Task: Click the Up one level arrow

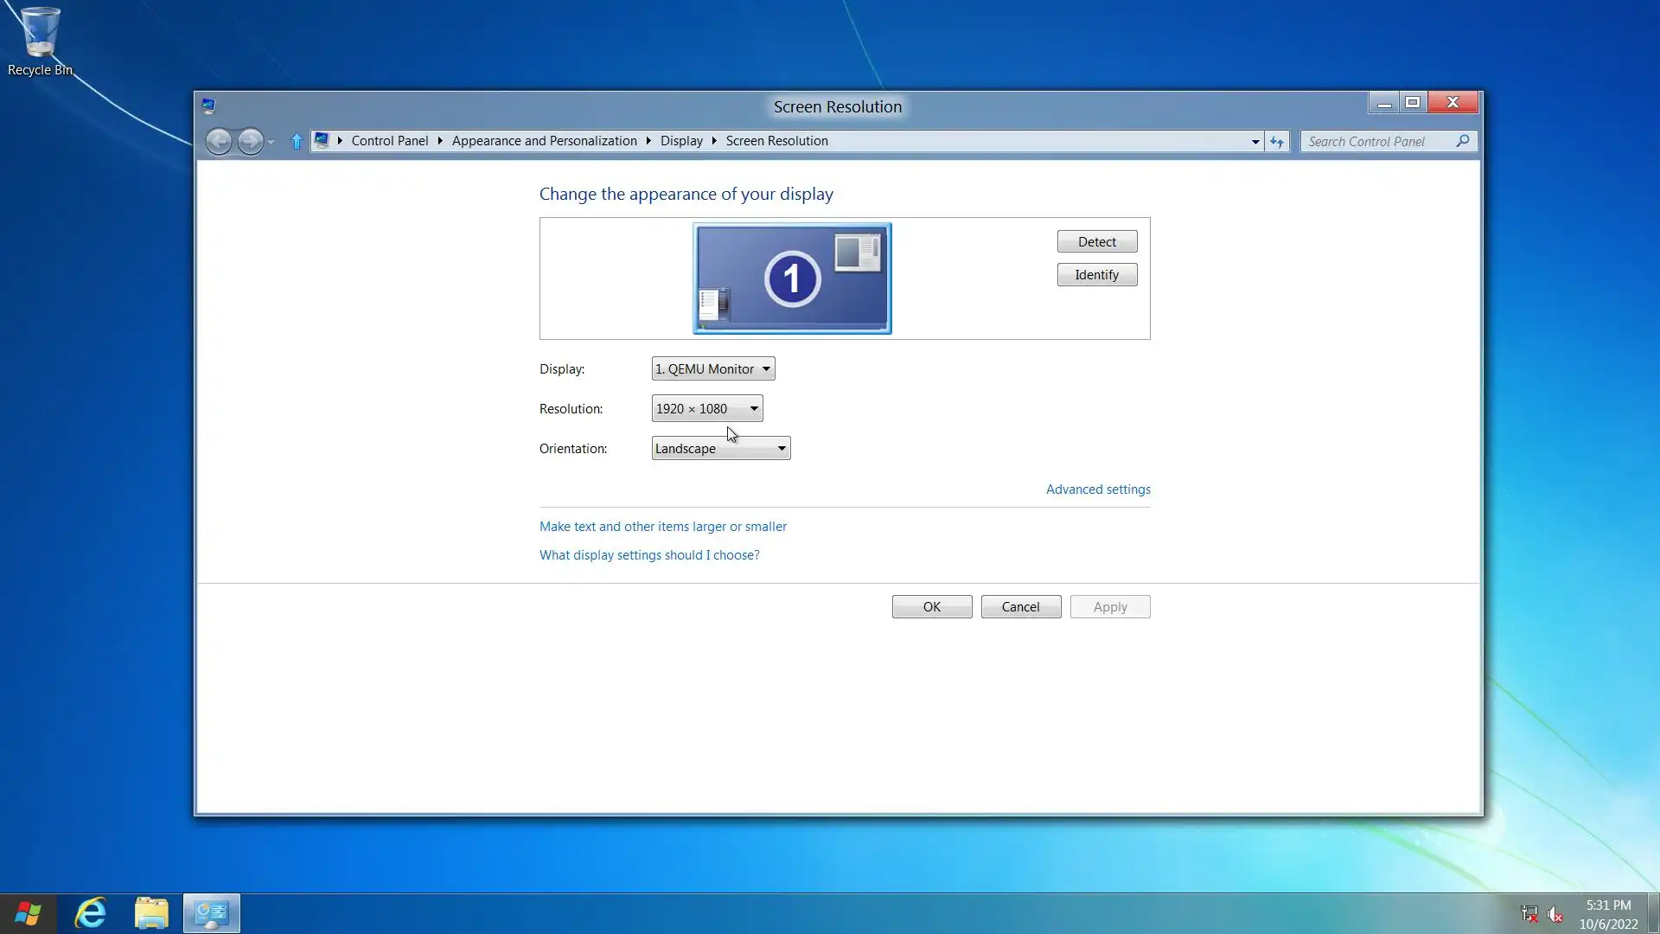Action: 297,141
